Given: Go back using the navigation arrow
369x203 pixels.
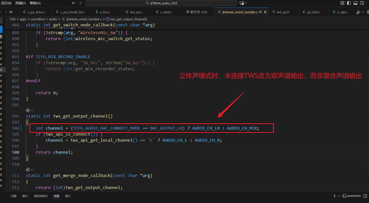Looking at the screenshot, I should click(74, 3).
